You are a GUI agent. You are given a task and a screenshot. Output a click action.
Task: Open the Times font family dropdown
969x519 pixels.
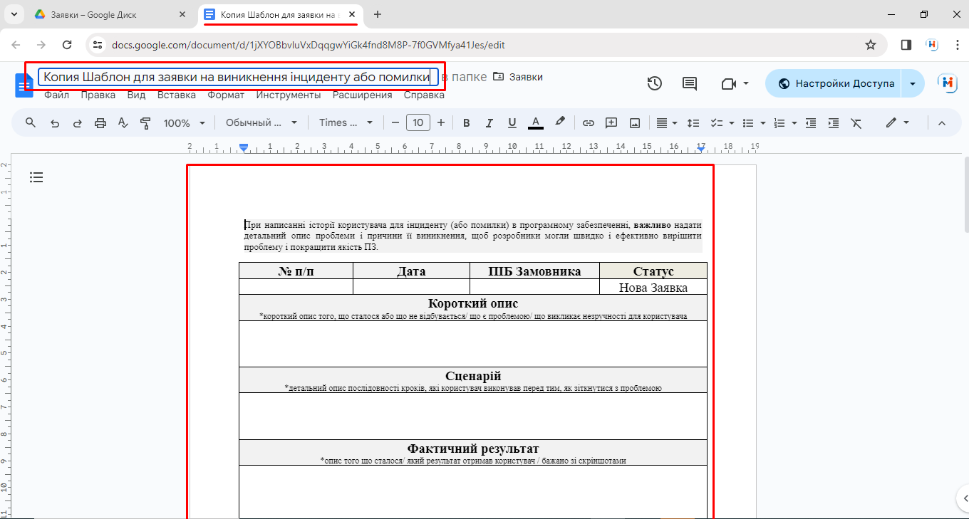click(346, 123)
